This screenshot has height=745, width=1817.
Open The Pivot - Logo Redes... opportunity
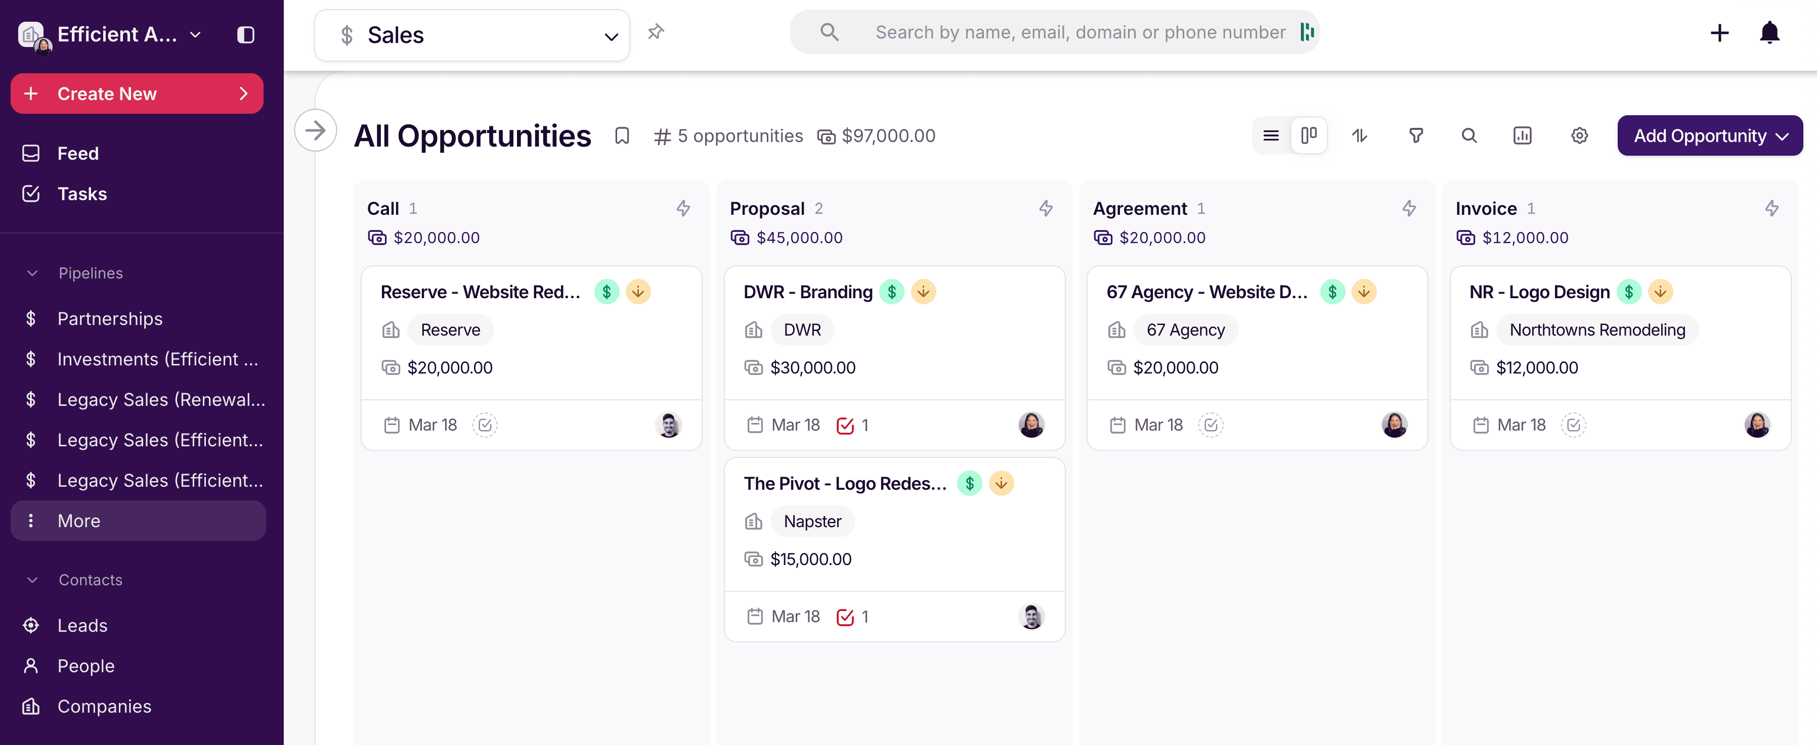[x=845, y=484]
